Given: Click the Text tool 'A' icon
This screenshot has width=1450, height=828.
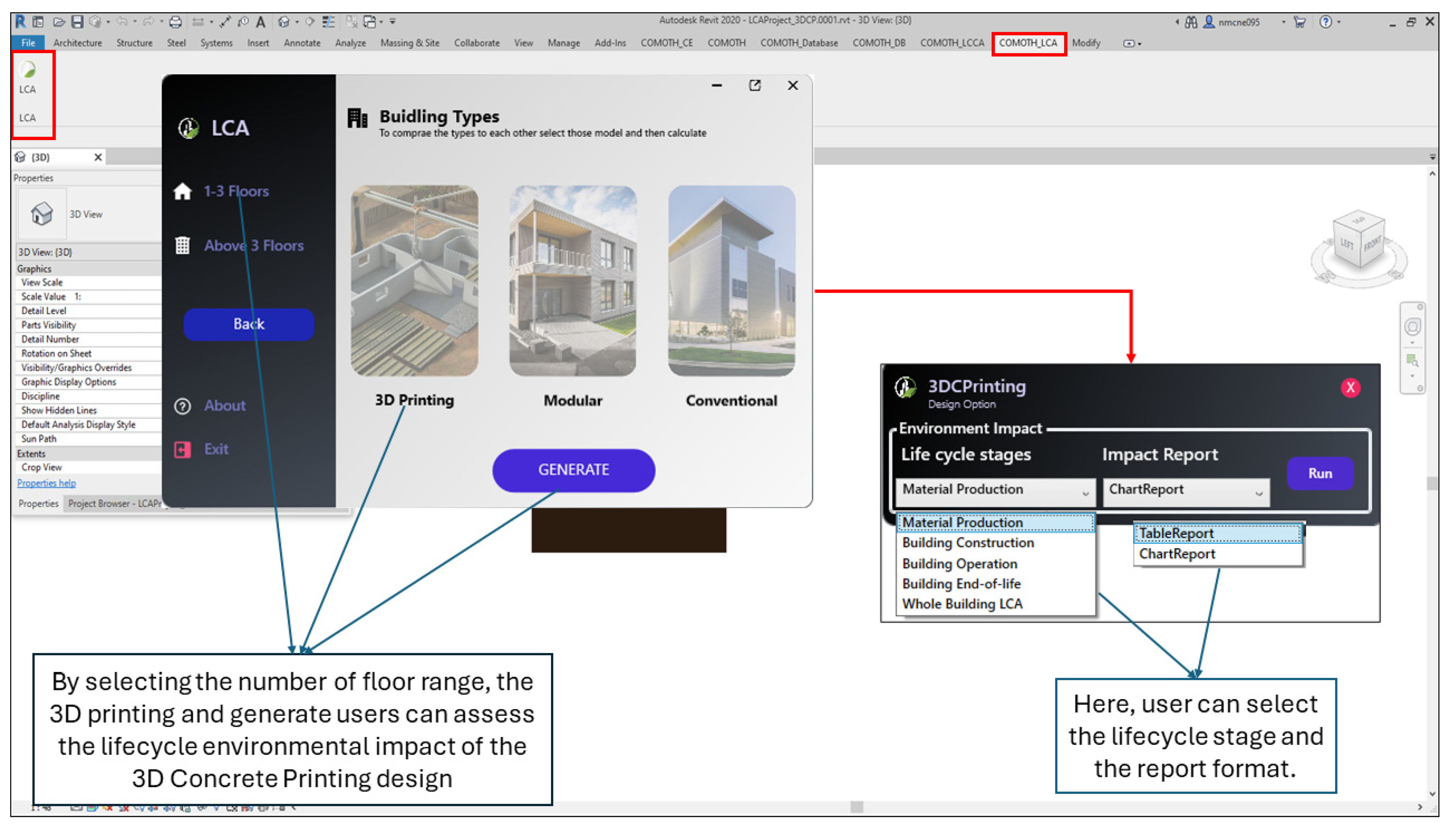Looking at the screenshot, I should tap(260, 22).
